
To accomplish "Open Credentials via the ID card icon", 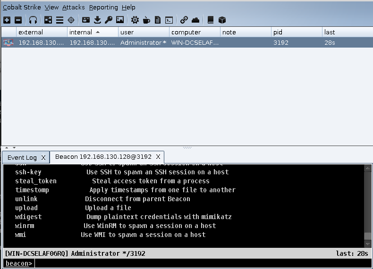I will pos(86,20).
